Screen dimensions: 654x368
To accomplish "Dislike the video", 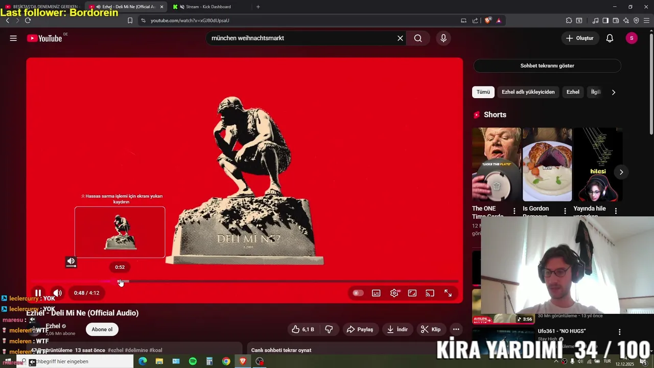I will point(329,330).
